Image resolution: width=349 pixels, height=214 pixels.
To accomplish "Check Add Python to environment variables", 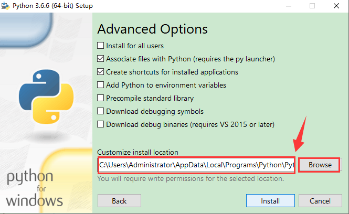I will 100,85.
